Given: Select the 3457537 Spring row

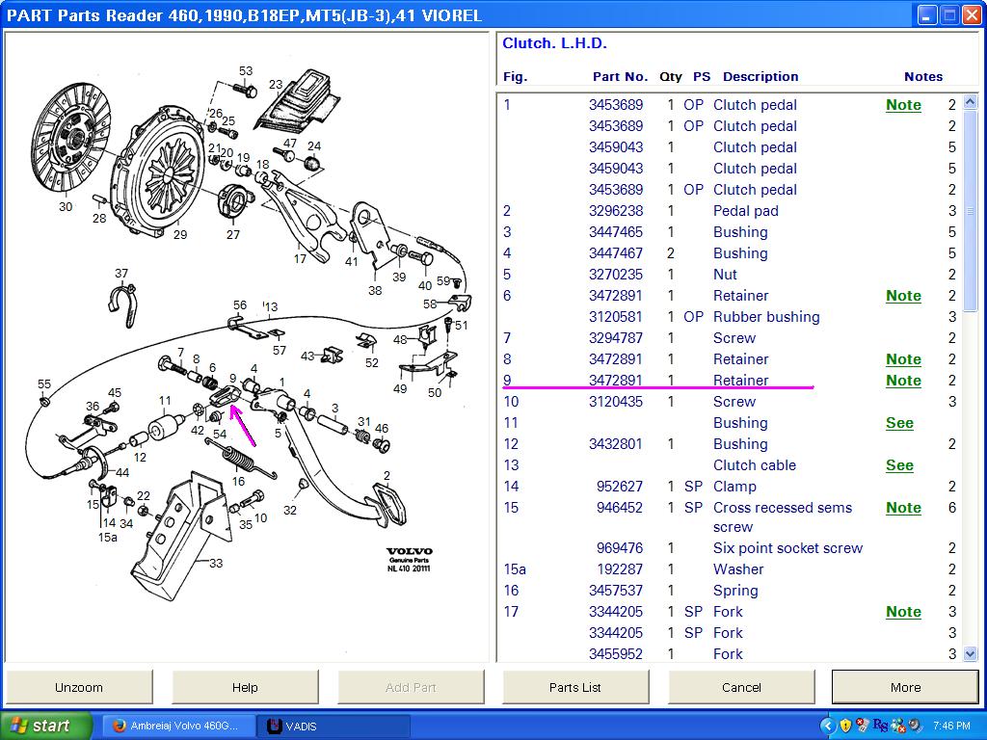Looking at the screenshot, I should point(731,591).
